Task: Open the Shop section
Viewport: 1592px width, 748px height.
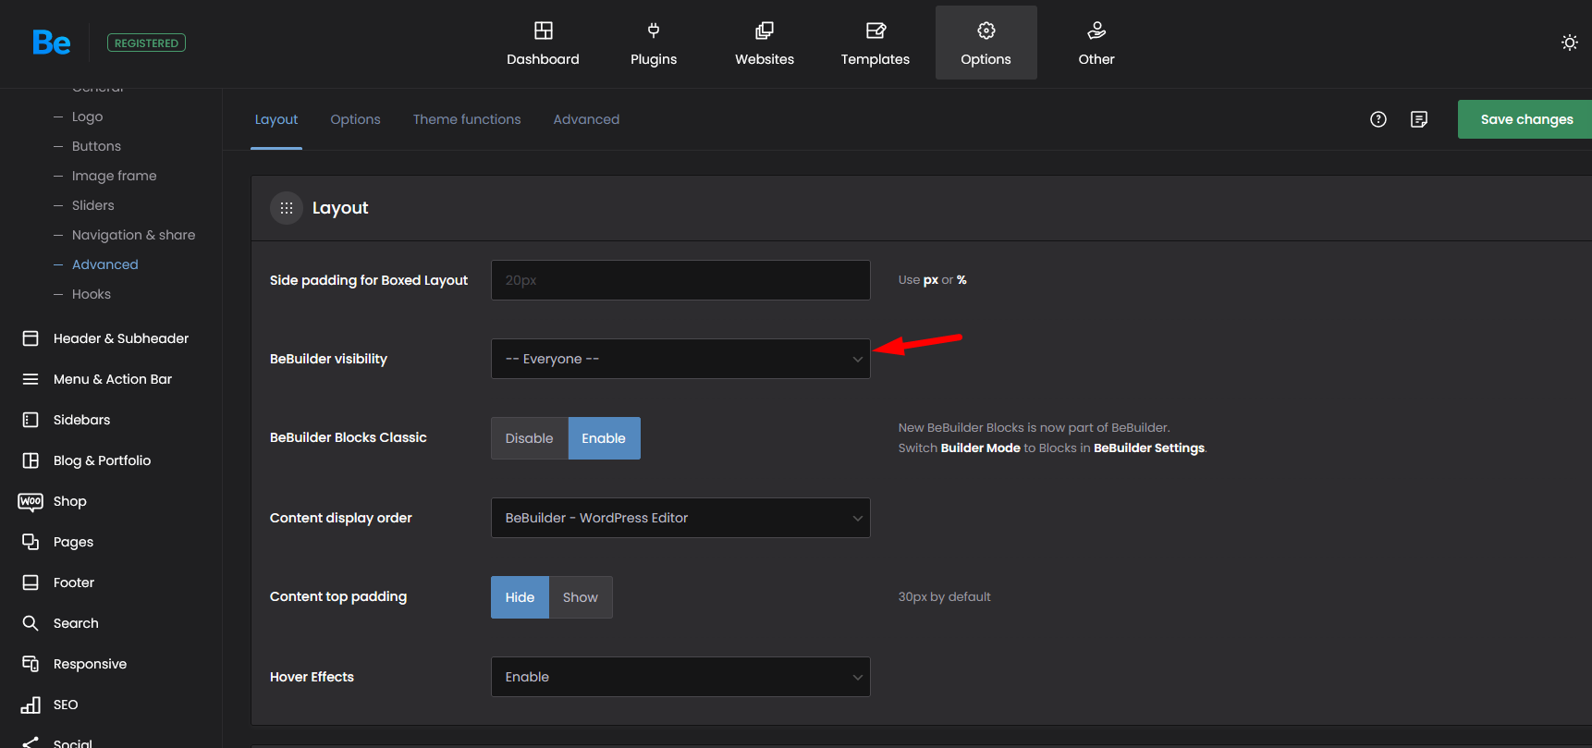Action: pos(69,501)
